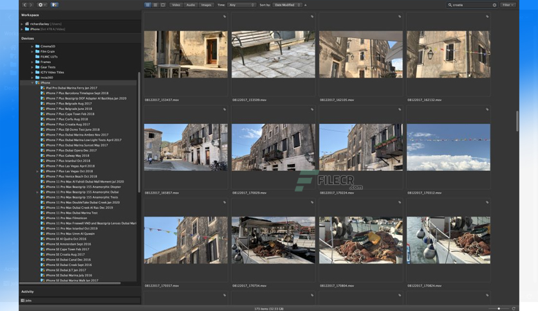Click tag icon on 08122017_153509.mov card
This screenshot has height=311, width=538.
[312, 17]
